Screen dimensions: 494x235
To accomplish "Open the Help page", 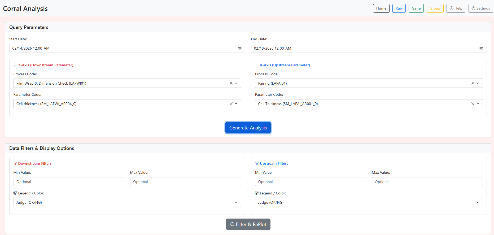I will coord(456,8).
